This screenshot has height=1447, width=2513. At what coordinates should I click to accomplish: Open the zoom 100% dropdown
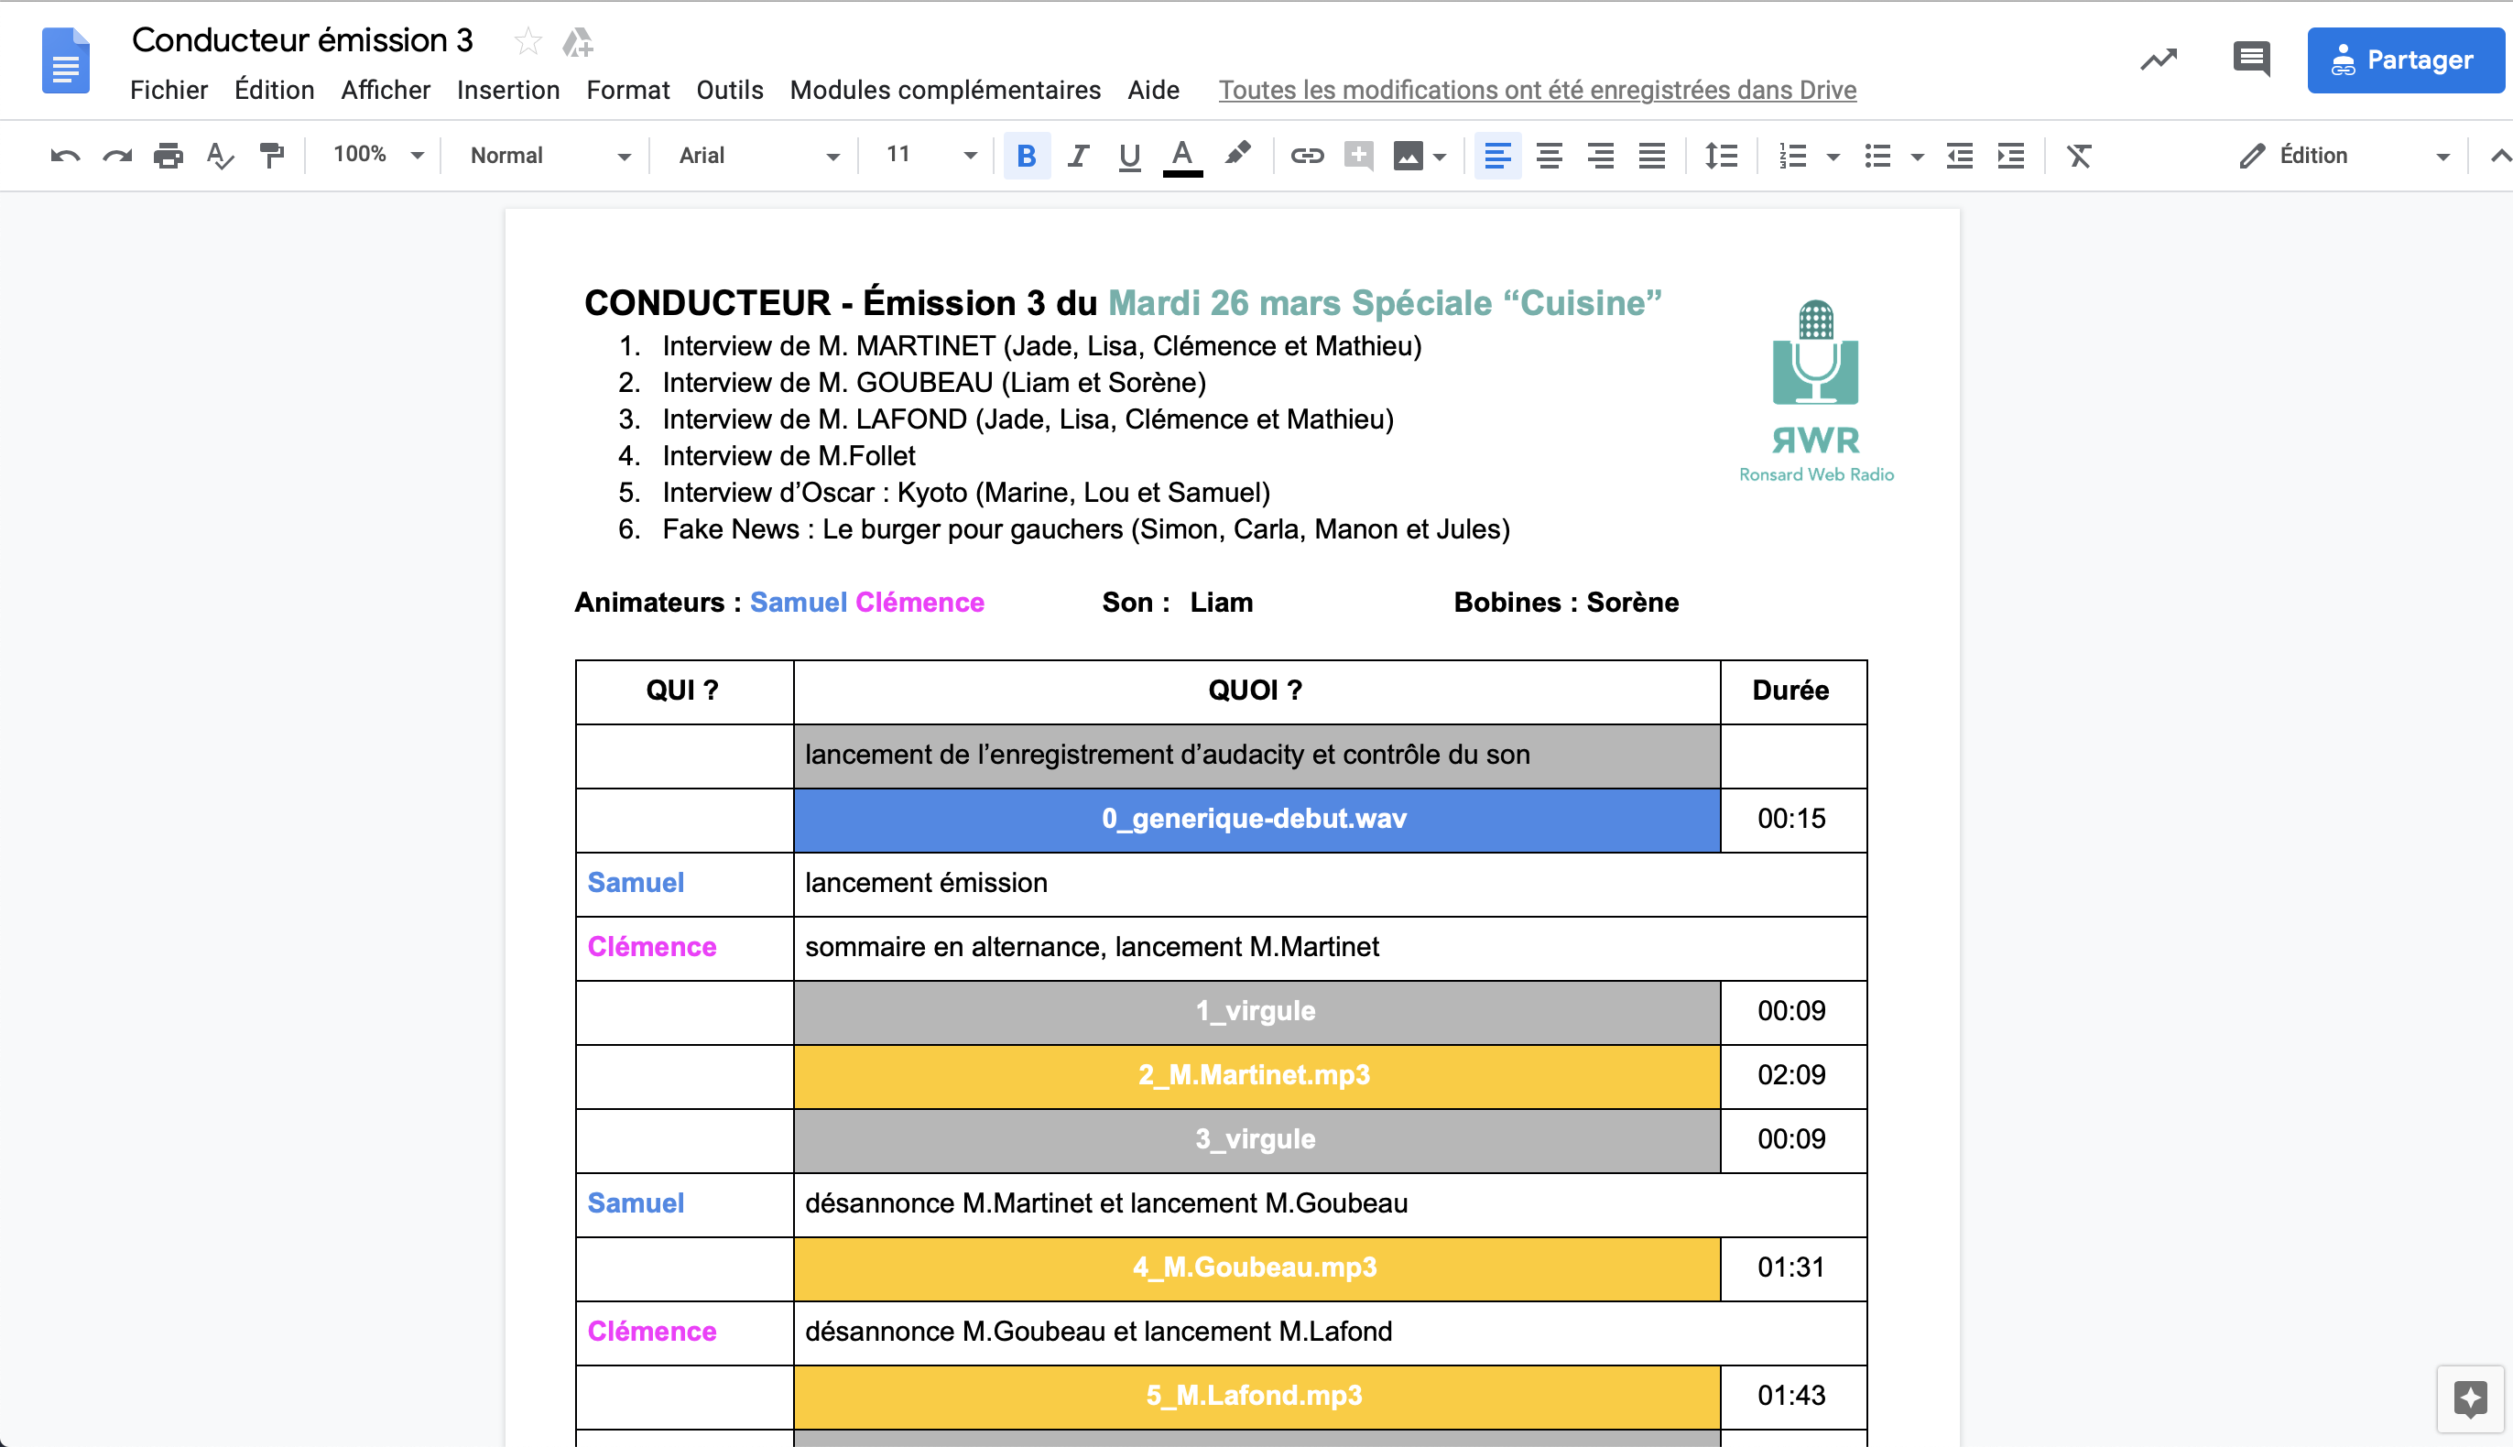tap(377, 155)
